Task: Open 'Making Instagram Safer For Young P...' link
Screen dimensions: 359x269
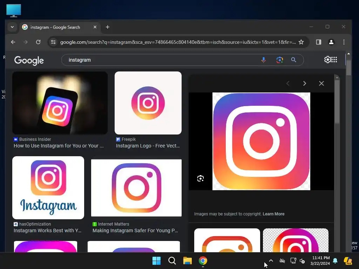Action: [135, 230]
